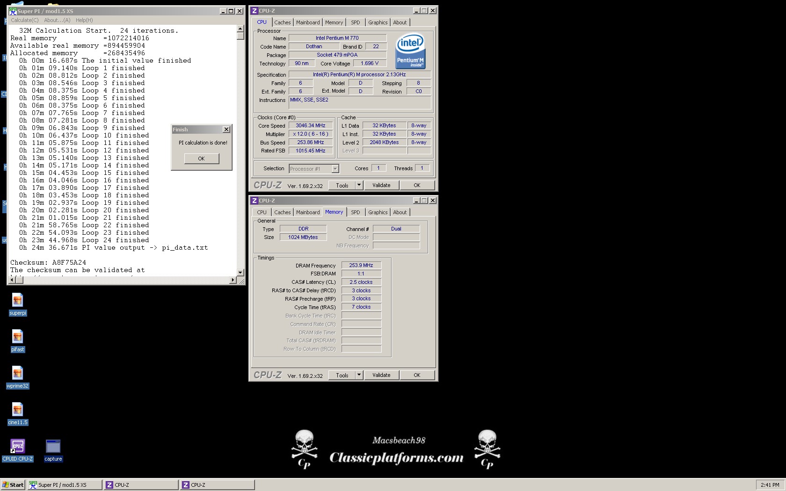The height and width of the screenshot is (491, 786).
Task: Open the Start menu
Action: click(x=13, y=485)
